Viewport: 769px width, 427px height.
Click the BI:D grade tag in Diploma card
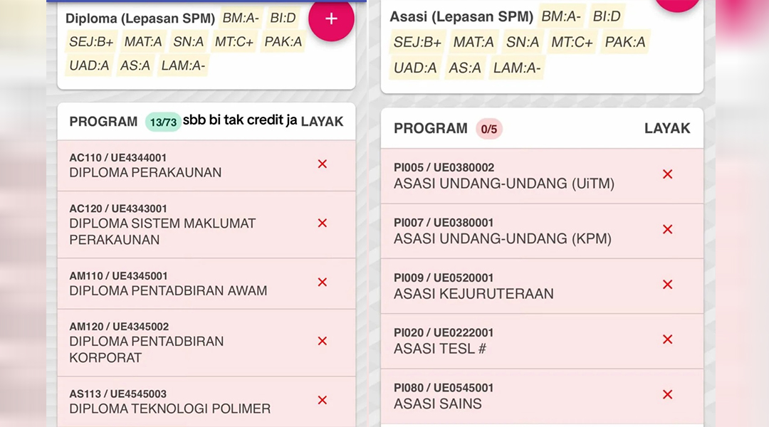[x=283, y=18]
